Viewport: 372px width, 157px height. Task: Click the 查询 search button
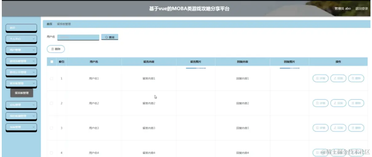click(x=110, y=37)
